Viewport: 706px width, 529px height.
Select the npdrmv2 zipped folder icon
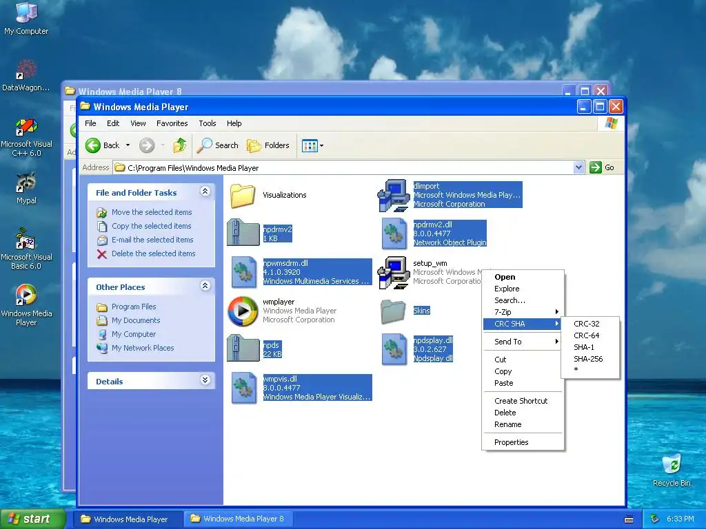[243, 233]
